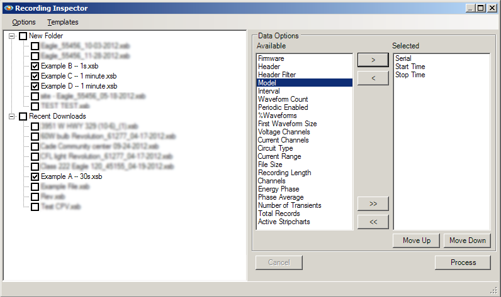Select the Recent Downloads label
This screenshot has width=501, height=297.
[x=57, y=116]
